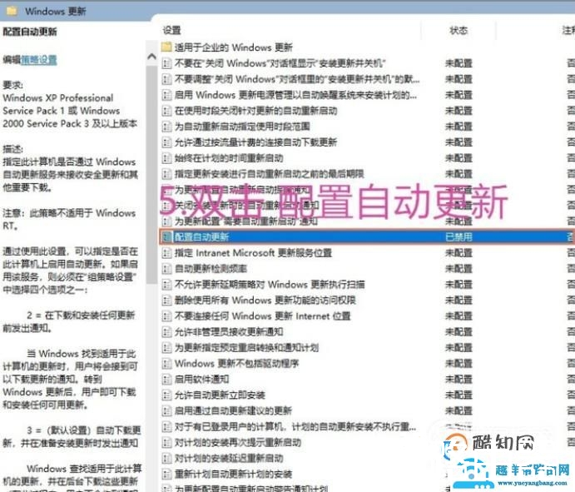Viewport: 575px width, 492px height.
Task: Select 为更新指定预定重启转换和通知计划 policy text
Action: [246, 347]
